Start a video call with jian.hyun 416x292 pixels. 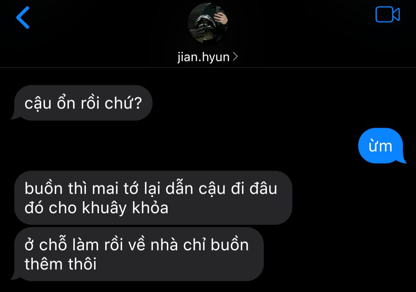(387, 14)
